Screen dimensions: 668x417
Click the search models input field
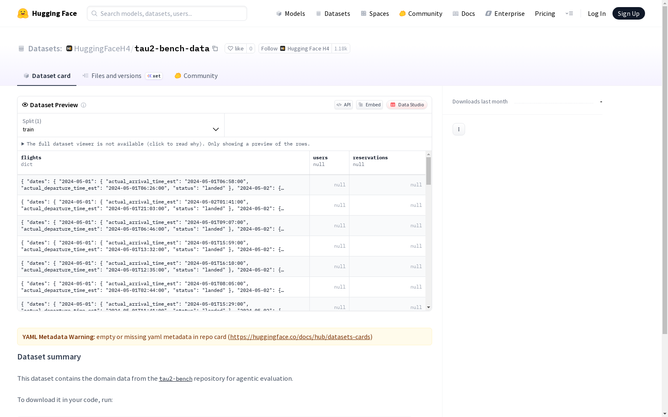(x=167, y=13)
